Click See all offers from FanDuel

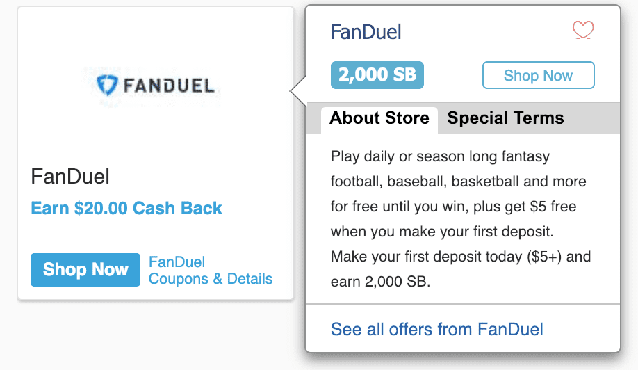coord(436,329)
